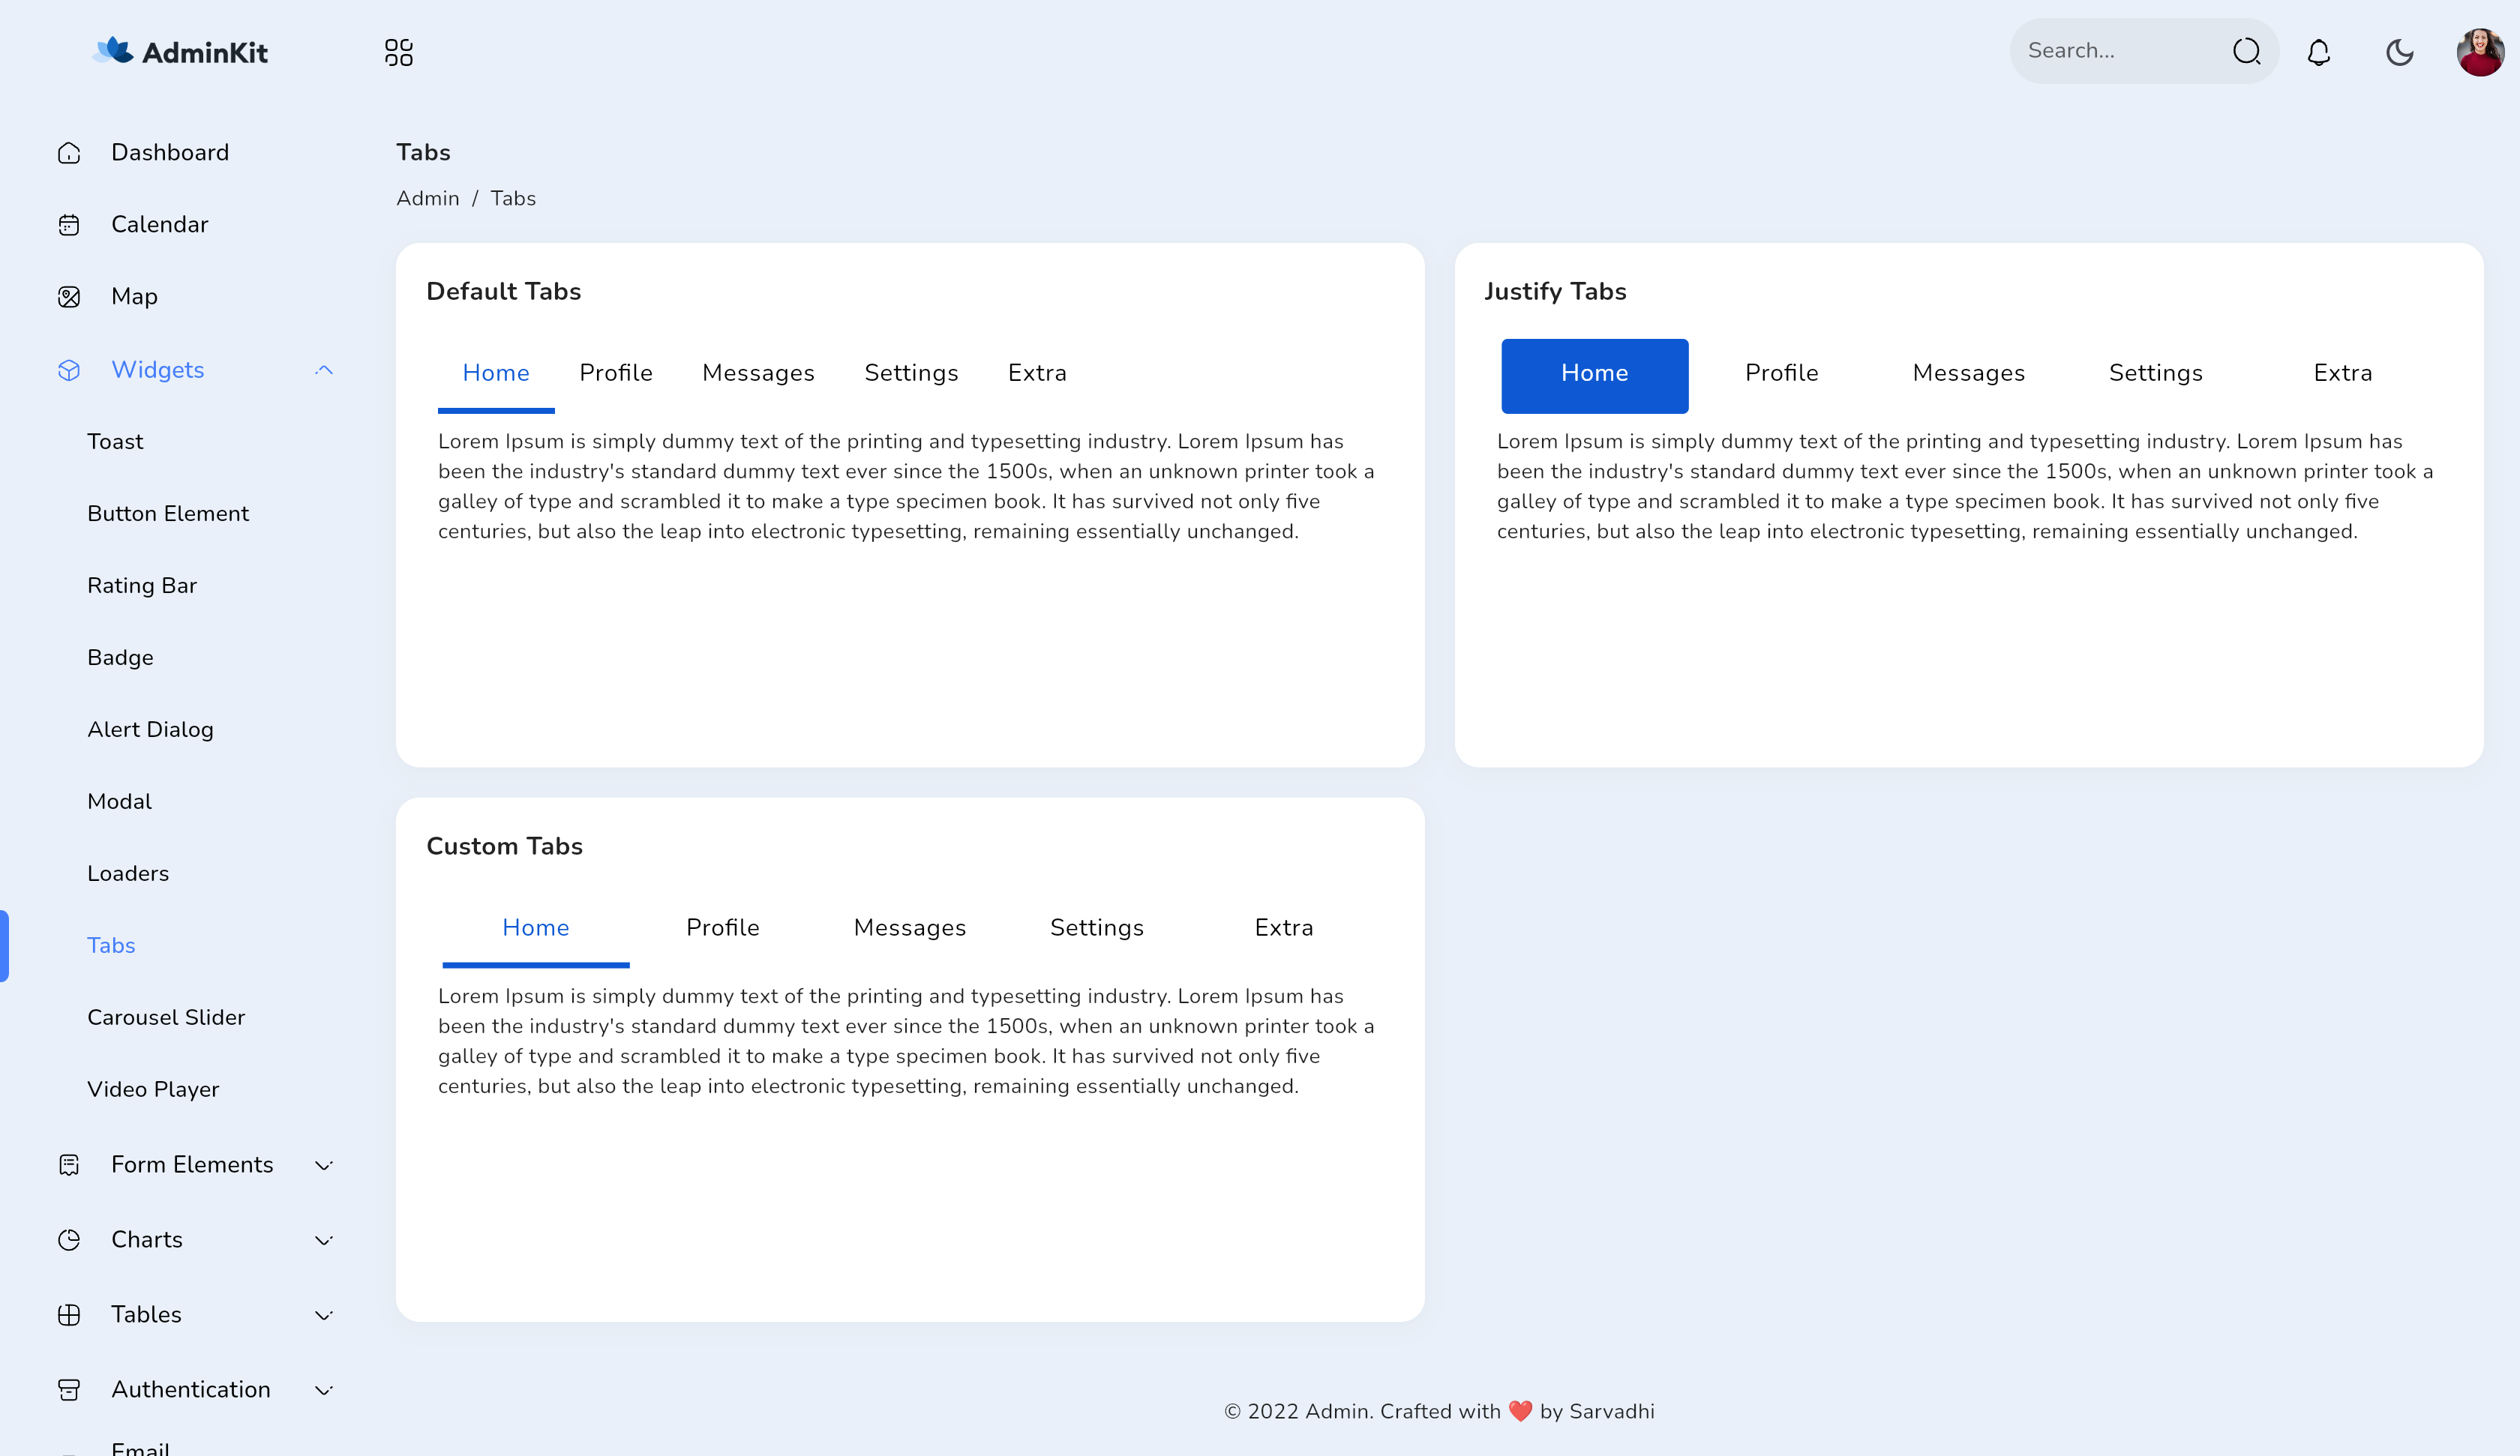The height and width of the screenshot is (1456, 2520).
Task: Click the Charts pie icon
Action: 68,1239
